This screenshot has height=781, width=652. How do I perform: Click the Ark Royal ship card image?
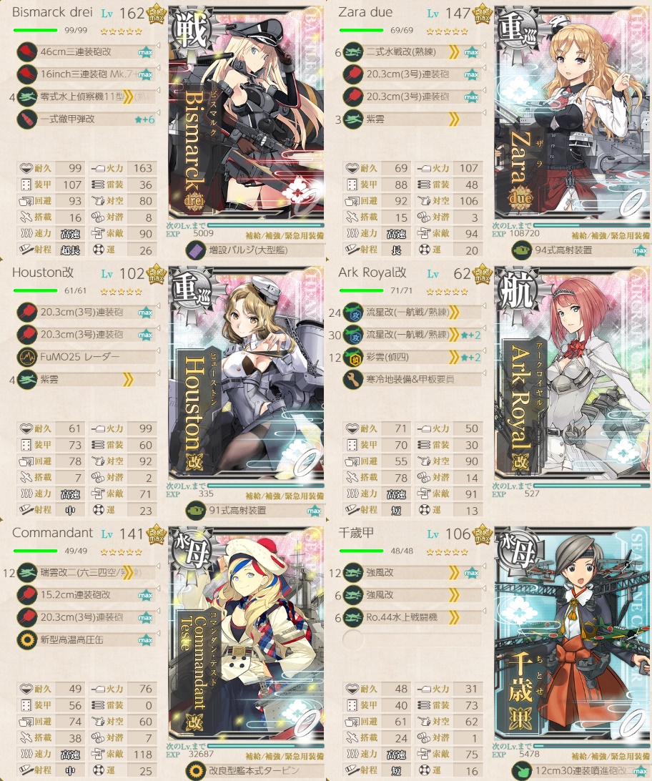[573, 373]
